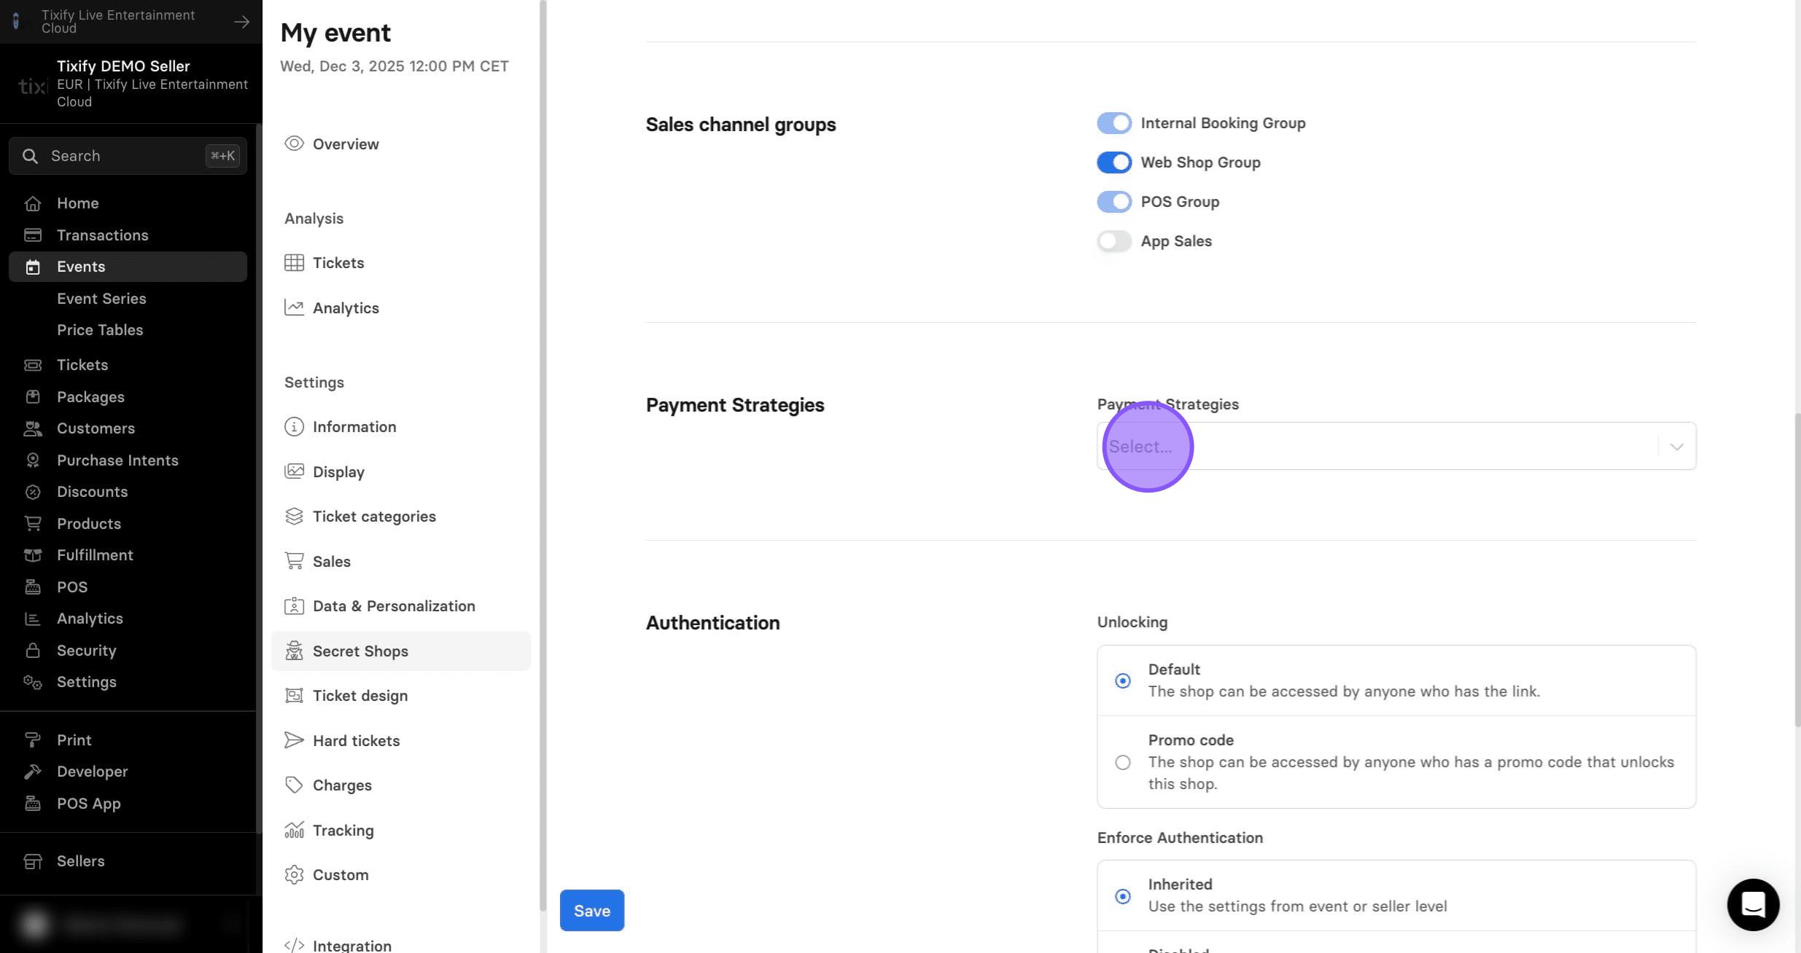The image size is (1801, 953).
Task: Open the Event Series submenu item
Action: coord(101,299)
